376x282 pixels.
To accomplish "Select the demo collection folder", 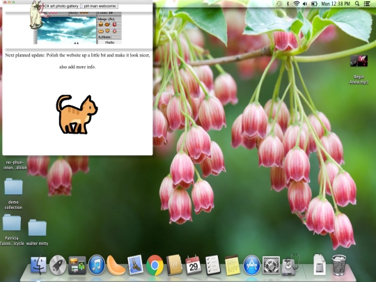I will 13,194.
